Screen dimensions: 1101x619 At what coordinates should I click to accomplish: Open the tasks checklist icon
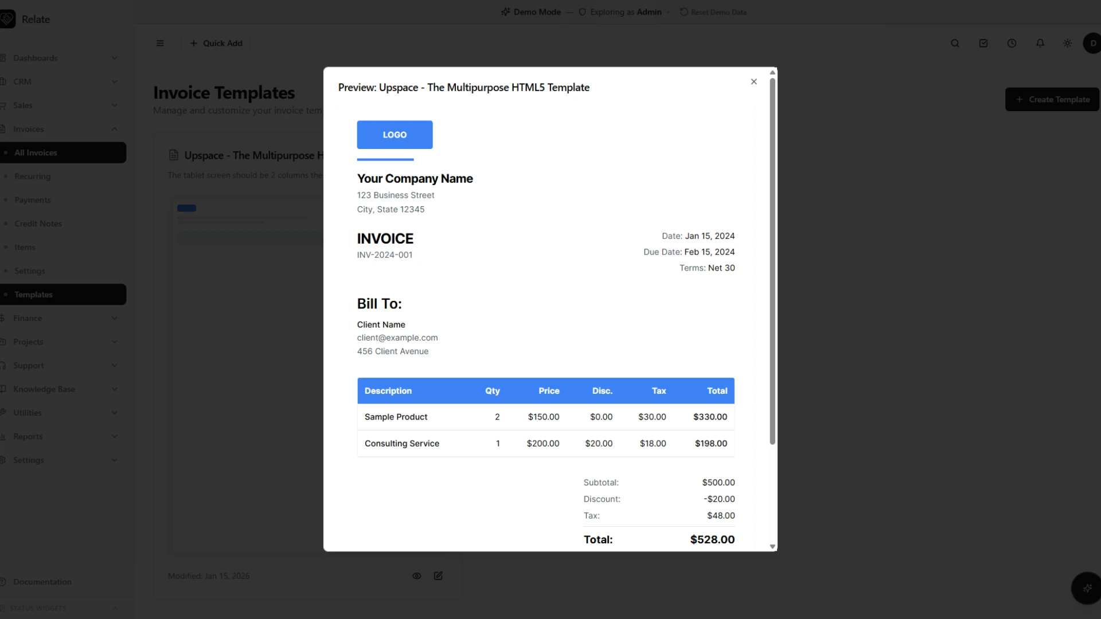tap(983, 43)
